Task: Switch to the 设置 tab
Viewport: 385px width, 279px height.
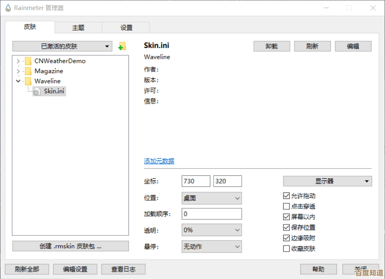Action: tap(126, 27)
